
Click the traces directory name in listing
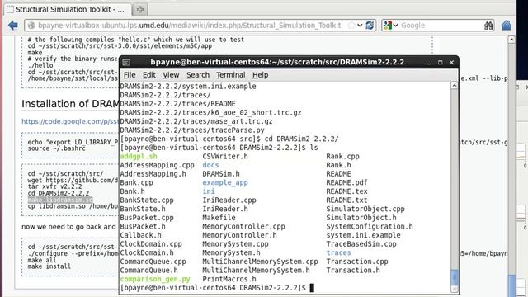pos(338,252)
